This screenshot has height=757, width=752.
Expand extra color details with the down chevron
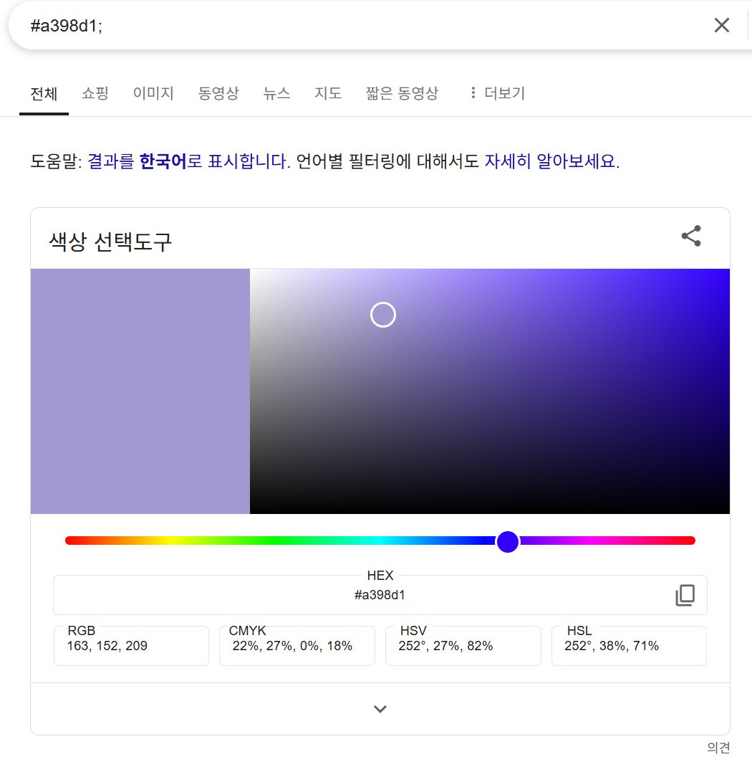pyautogui.click(x=380, y=708)
